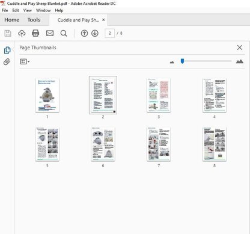Enlarge thumbnail size large mountains icon
The image size is (250, 234).
point(240,61)
